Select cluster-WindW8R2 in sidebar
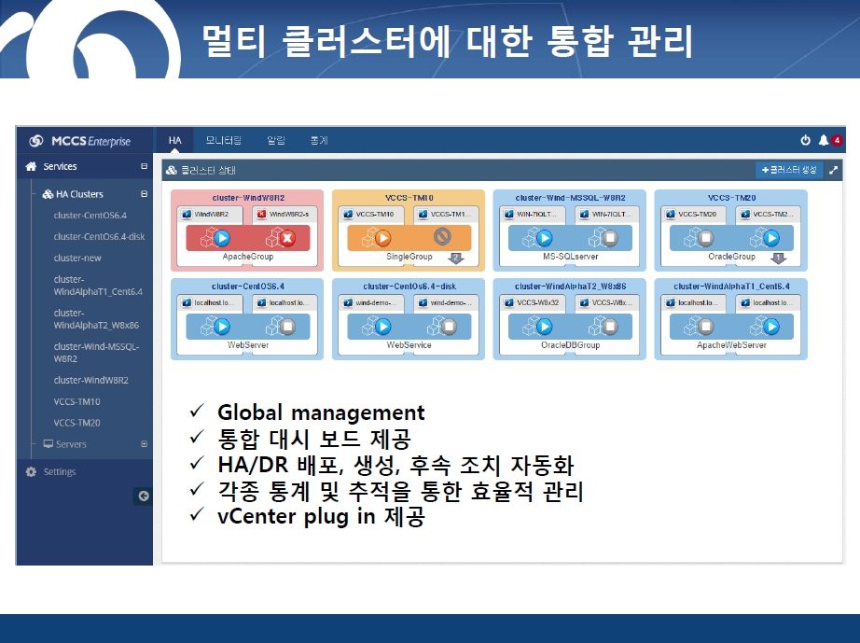Image resolution: width=860 pixels, height=643 pixels. point(91,380)
